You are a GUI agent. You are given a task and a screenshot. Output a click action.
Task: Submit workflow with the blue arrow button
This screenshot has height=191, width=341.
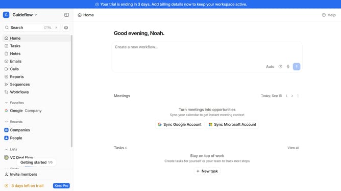[x=297, y=67]
